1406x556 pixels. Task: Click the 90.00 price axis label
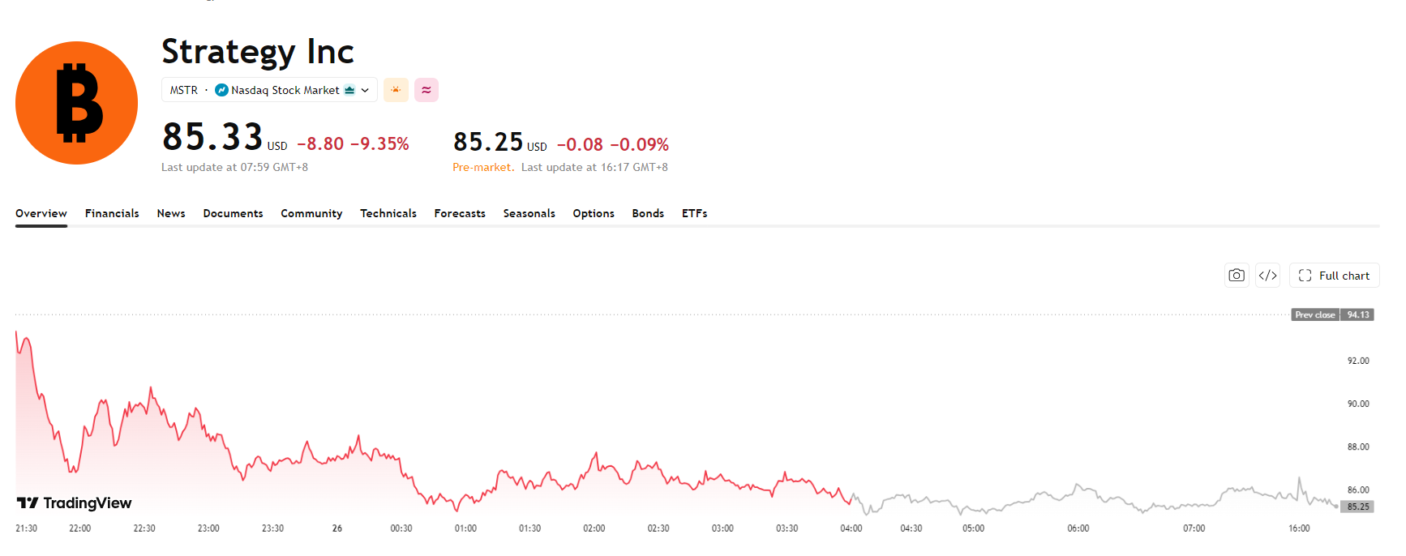(x=1358, y=404)
